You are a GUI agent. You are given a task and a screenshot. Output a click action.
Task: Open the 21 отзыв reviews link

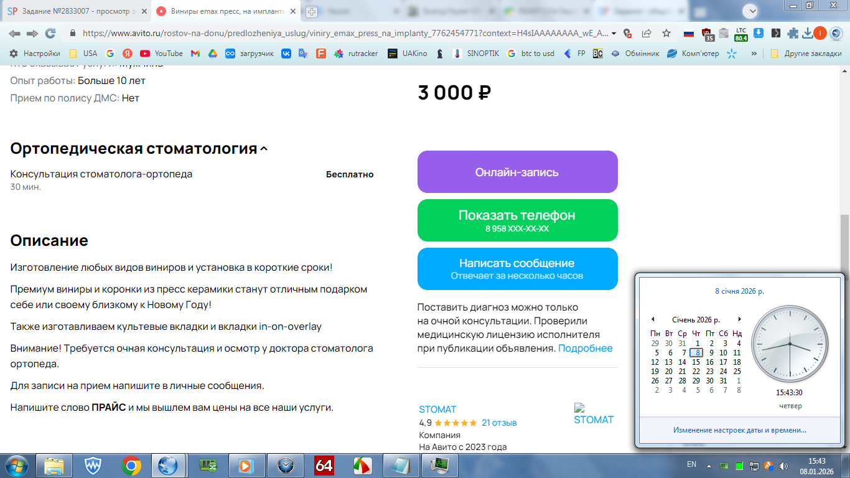499,423
